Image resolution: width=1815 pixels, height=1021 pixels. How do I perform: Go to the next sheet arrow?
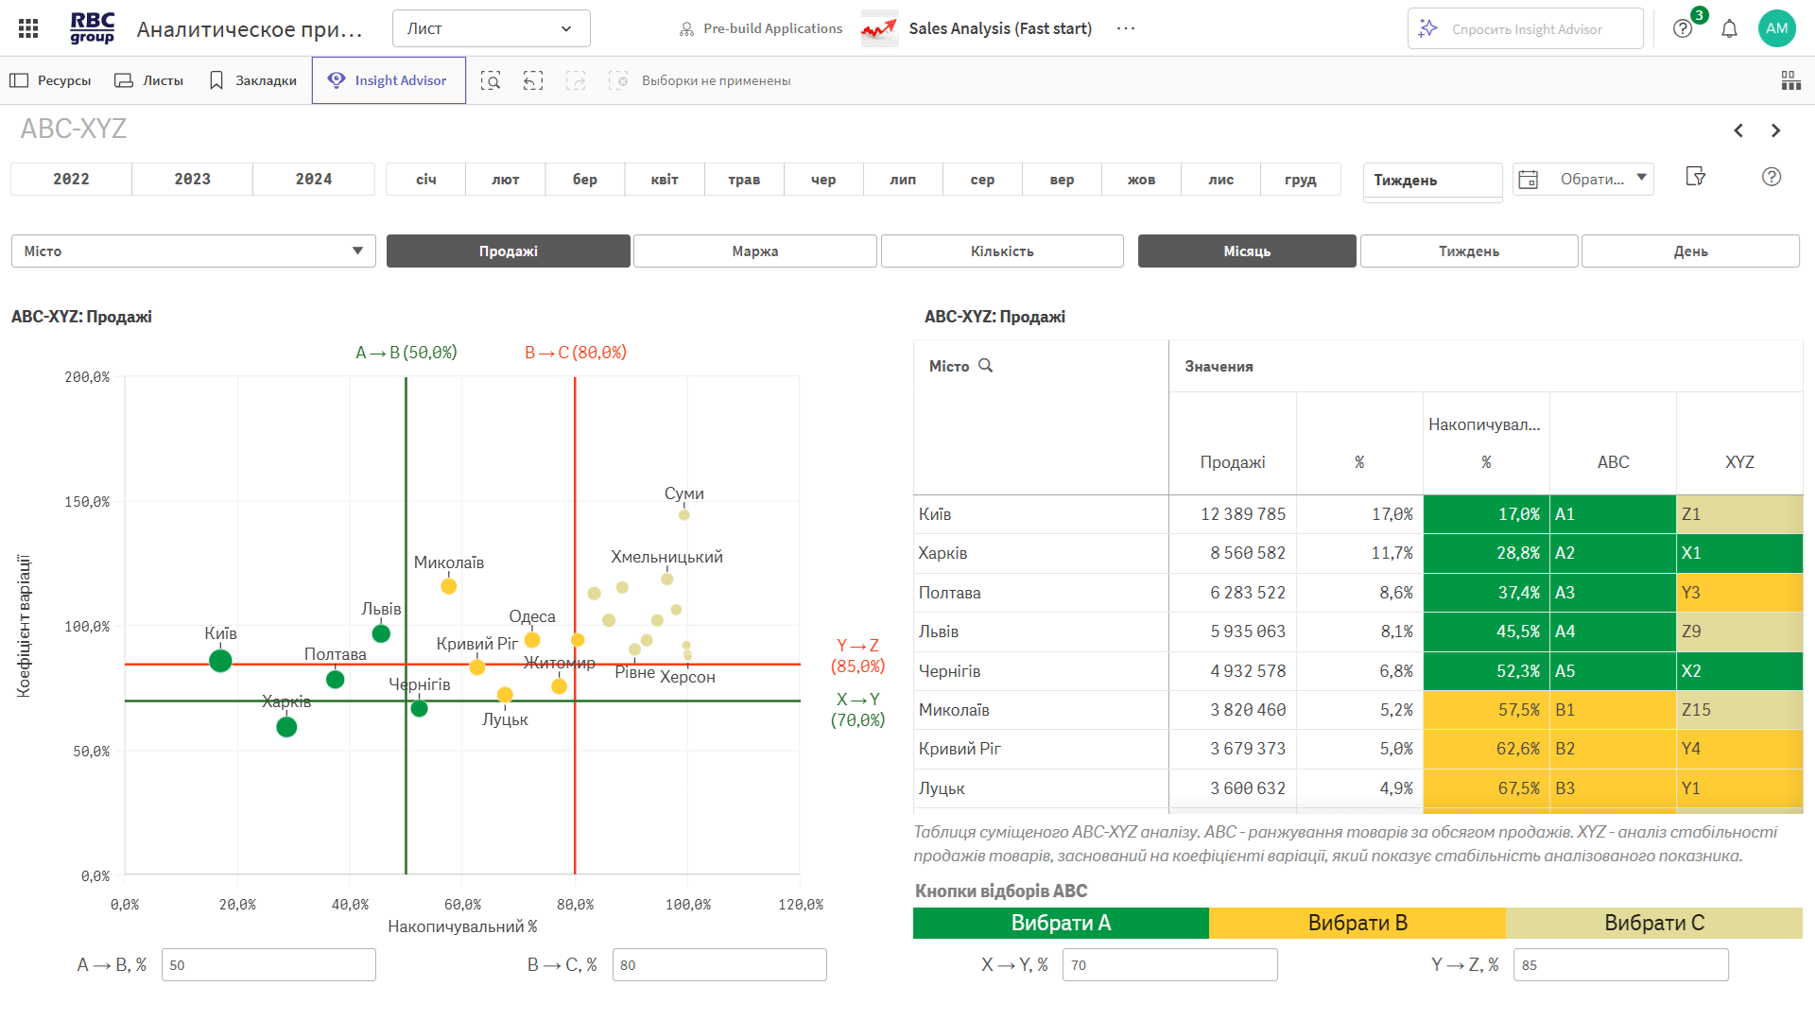click(x=1775, y=130)
